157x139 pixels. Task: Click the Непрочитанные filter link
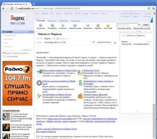(x=21, y=53)
